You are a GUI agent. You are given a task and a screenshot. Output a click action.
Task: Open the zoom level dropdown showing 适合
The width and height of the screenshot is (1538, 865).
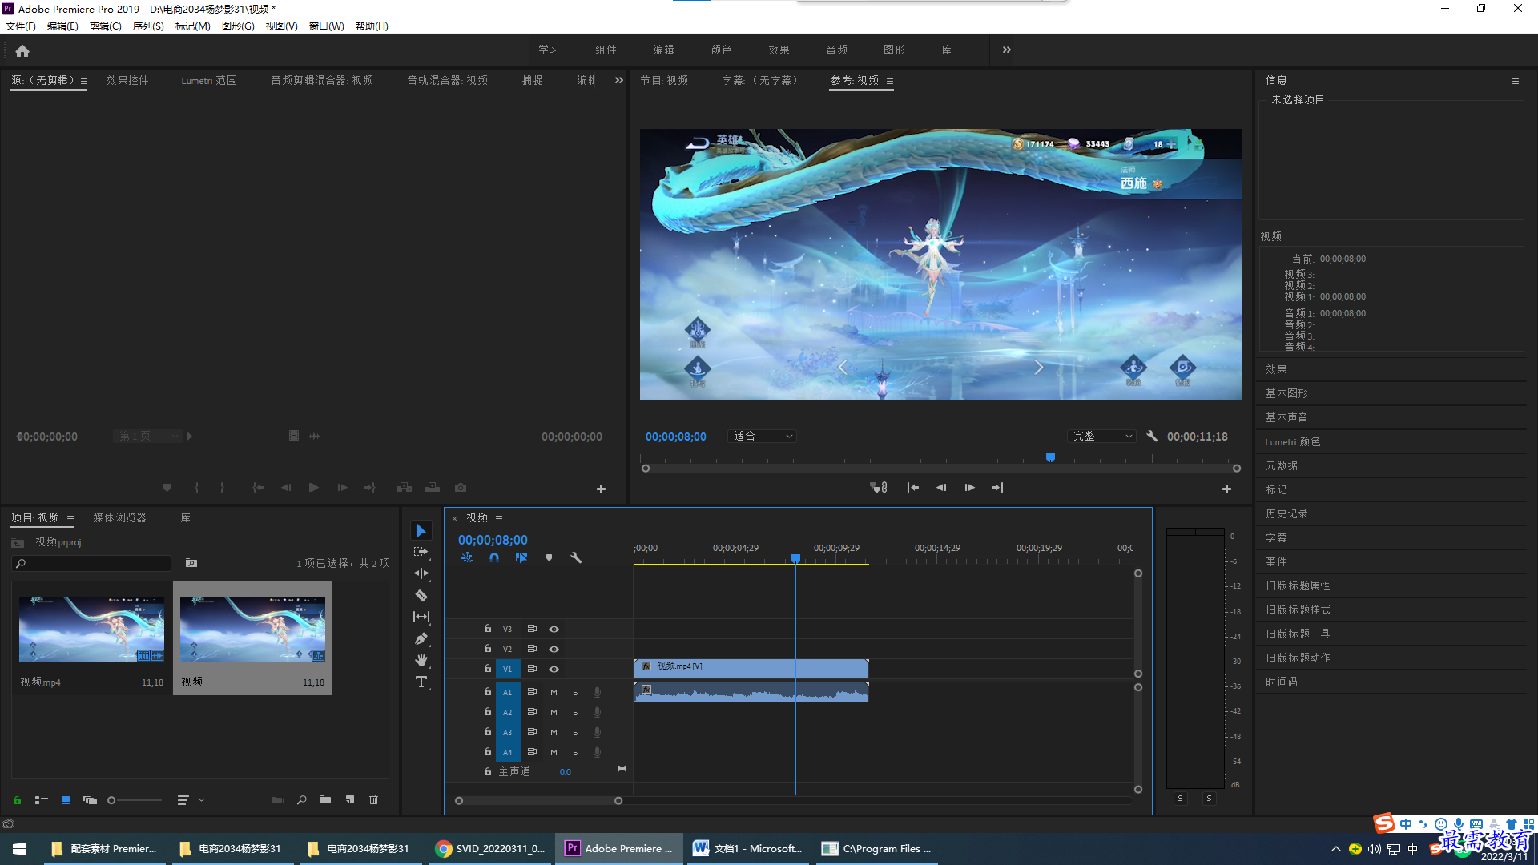pyautogui.click(x=763, y=437)
